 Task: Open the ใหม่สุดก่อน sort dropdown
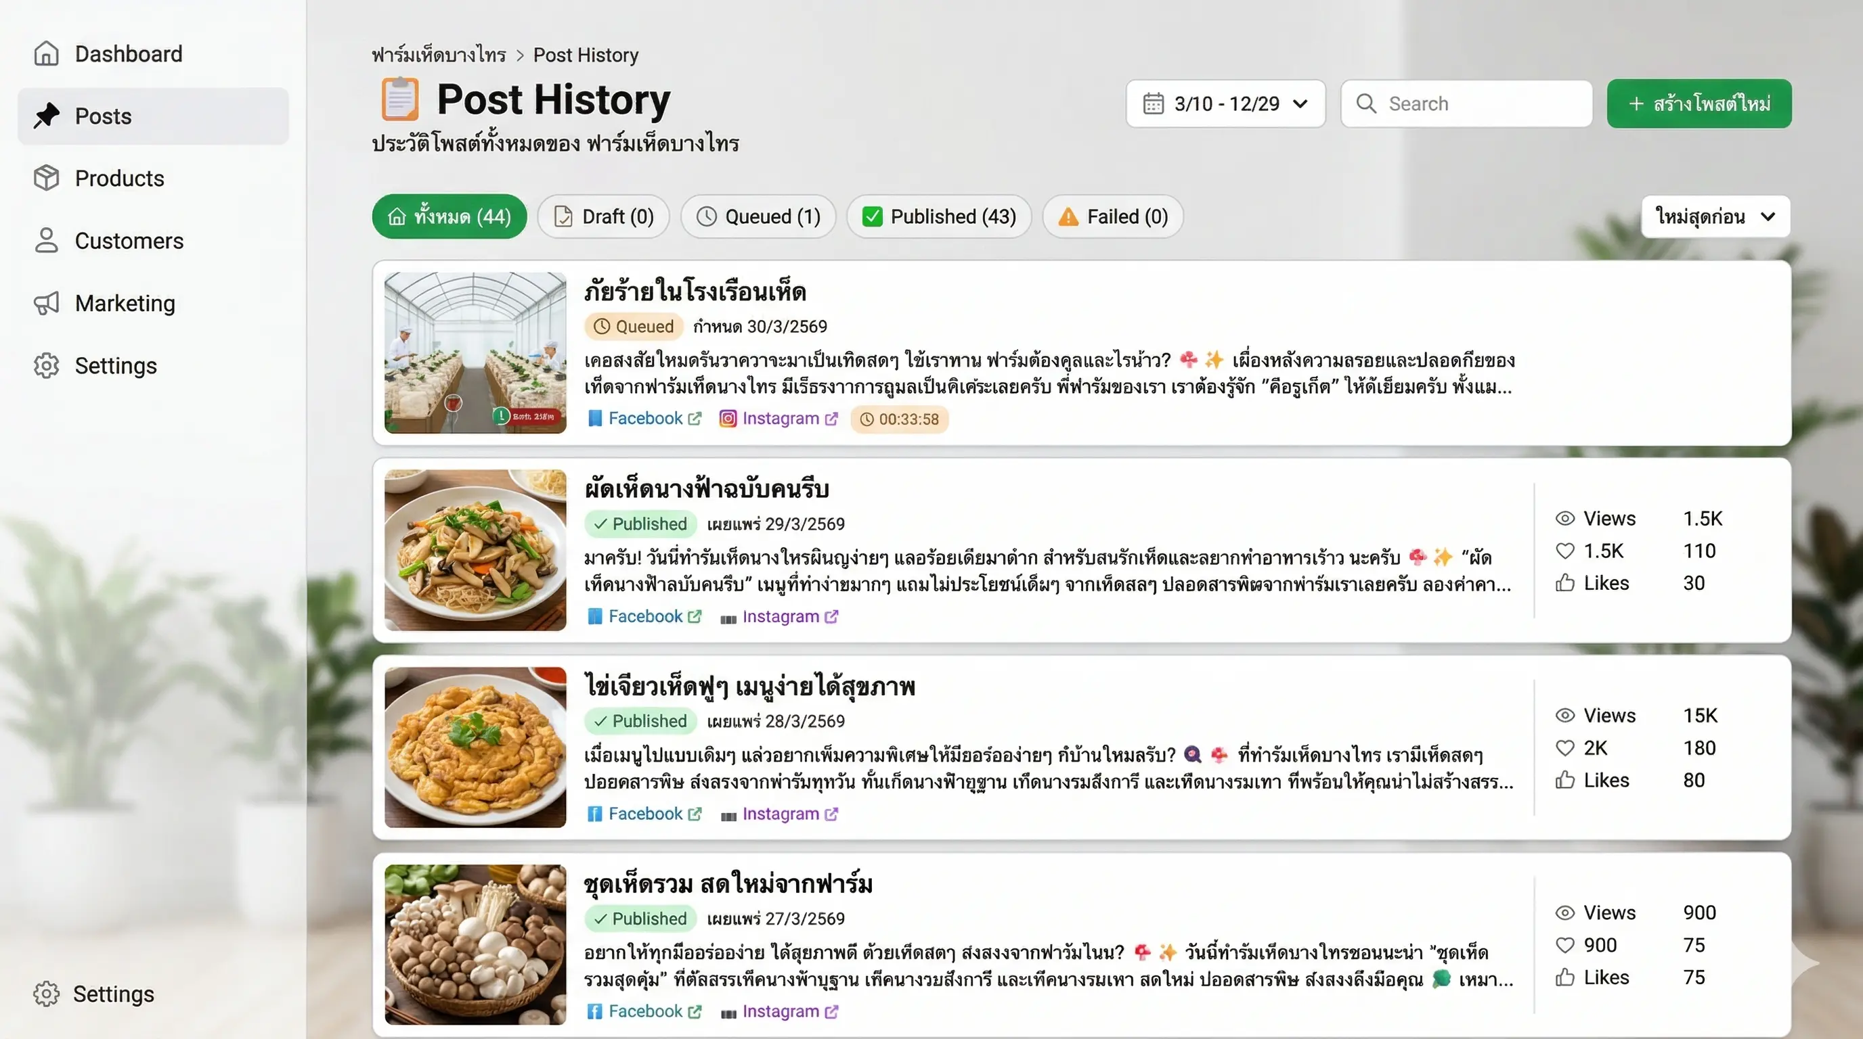[x=1715, y=216]
